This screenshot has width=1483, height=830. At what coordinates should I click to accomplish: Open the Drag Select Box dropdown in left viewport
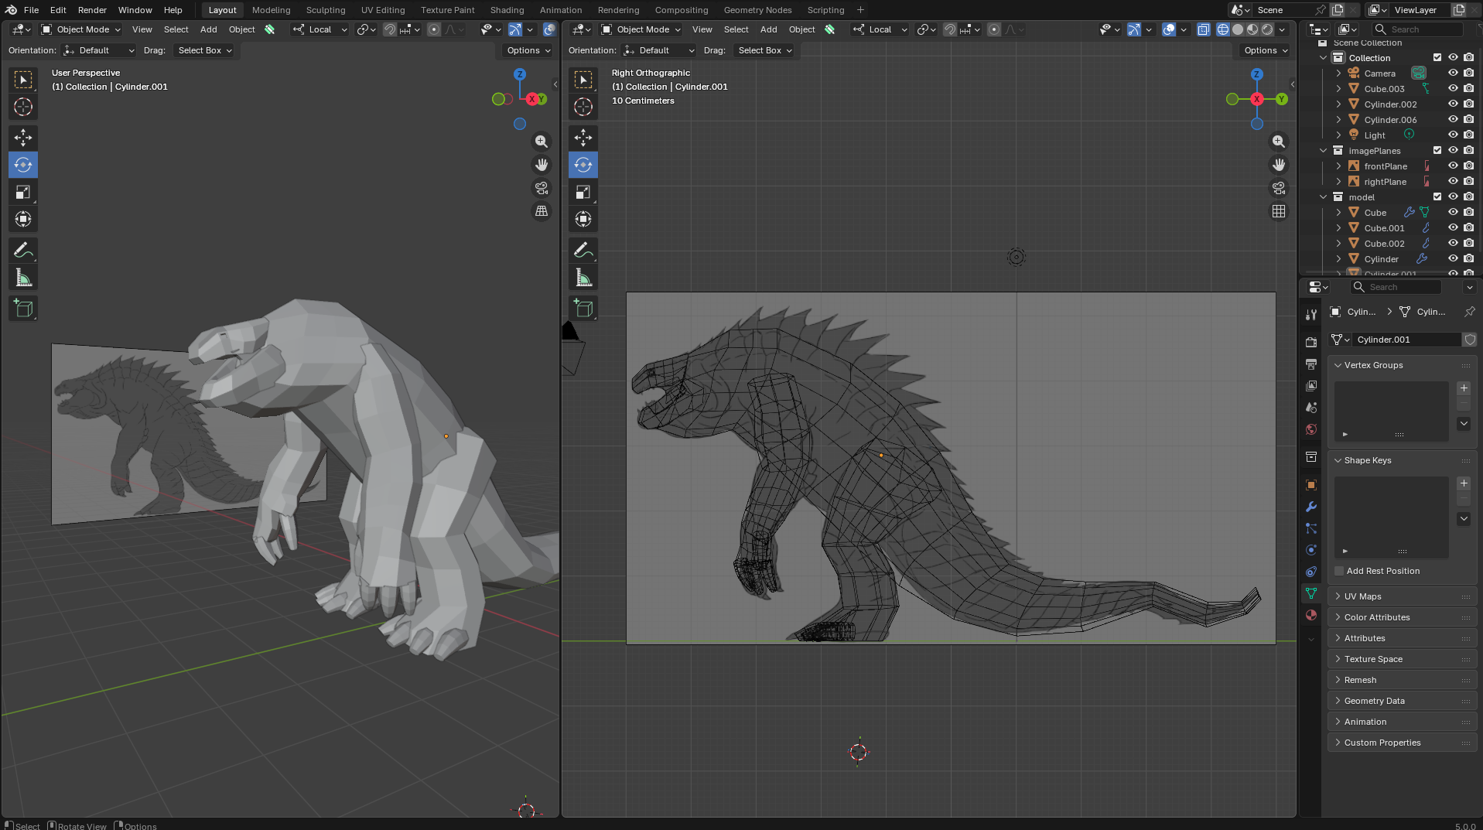[204, 50]
